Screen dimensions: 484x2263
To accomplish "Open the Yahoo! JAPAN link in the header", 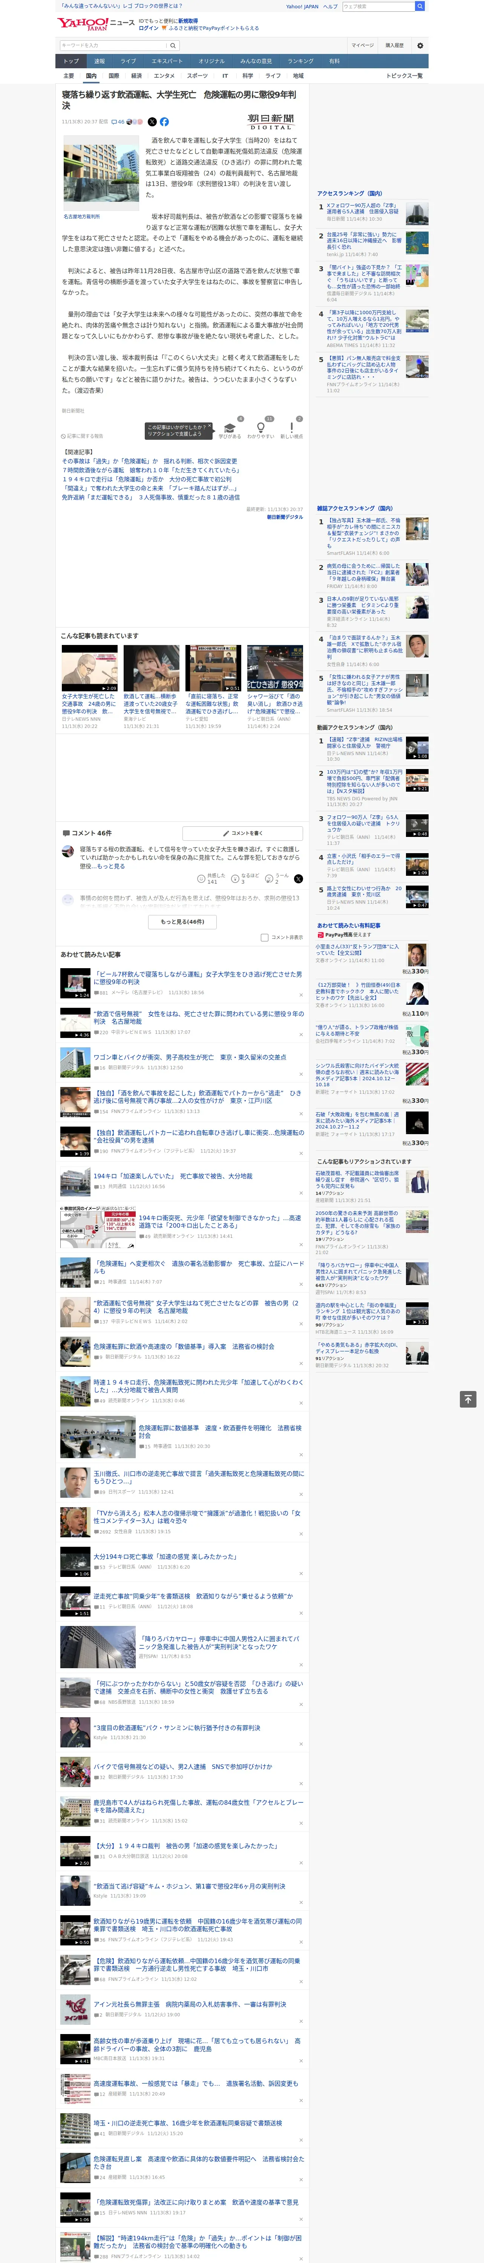I will tap(302, 6).
